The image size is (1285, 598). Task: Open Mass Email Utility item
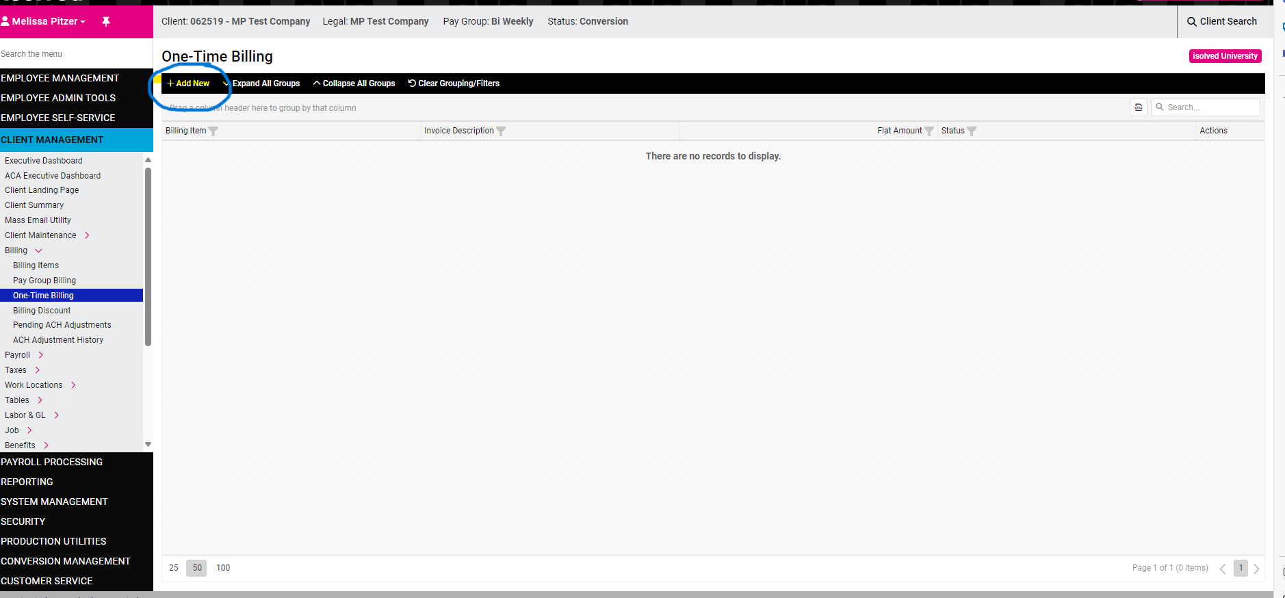coord(38,220)
